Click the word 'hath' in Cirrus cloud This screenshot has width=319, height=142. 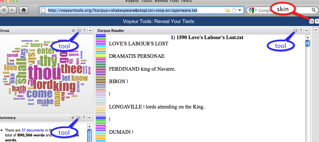click(19, 89)
